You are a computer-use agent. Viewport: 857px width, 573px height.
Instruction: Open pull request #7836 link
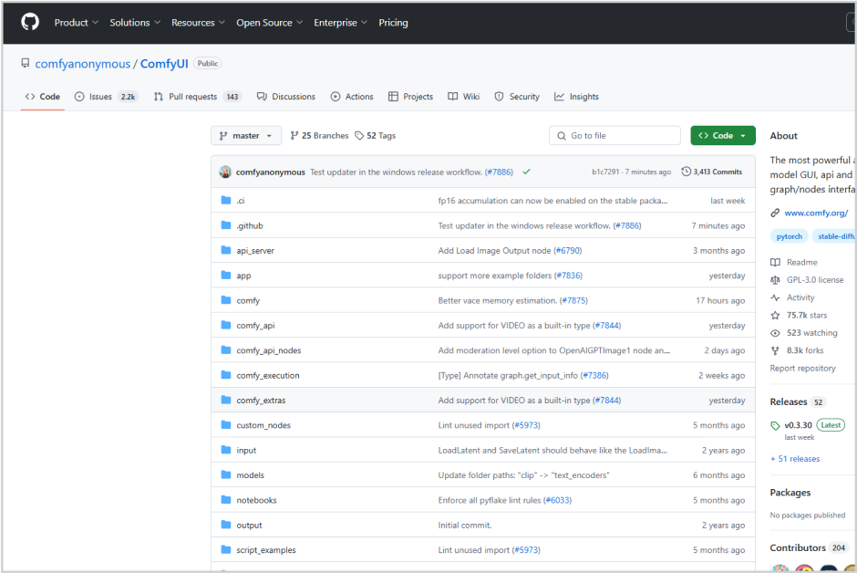click(x=568, y=276)
